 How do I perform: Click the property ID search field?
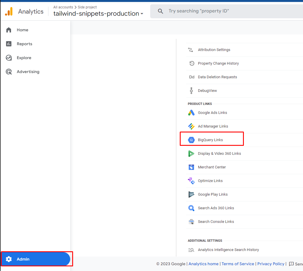coord(226,11)
